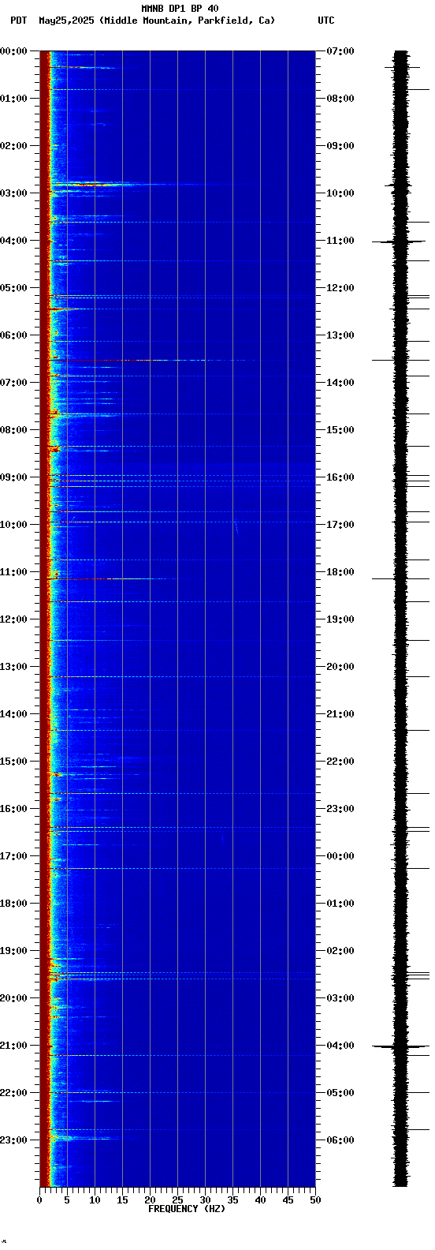
Task: Click '(Middle Mountain, Parkfield, Ca)' location text
Action: point(188,21)
